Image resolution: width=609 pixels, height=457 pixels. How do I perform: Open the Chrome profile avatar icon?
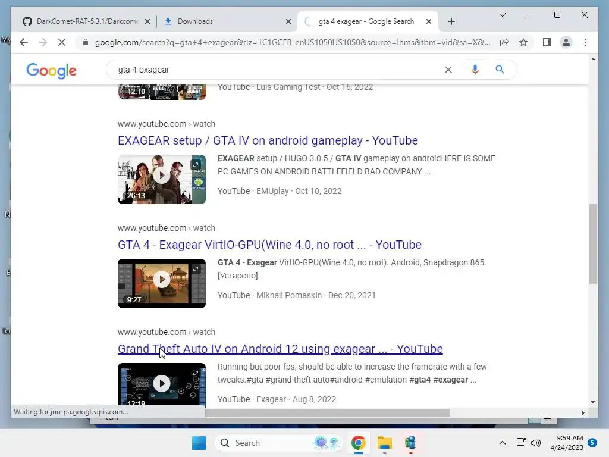[566, 42]
